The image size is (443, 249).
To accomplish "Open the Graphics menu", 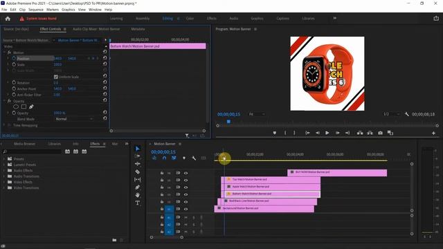I will tap(69, 10).
